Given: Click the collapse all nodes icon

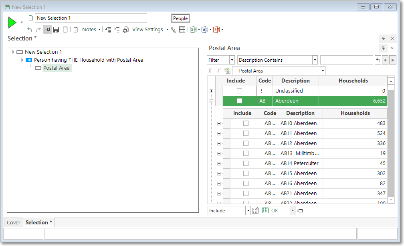Looking at the screenshot, I should (x=108, y=30).
